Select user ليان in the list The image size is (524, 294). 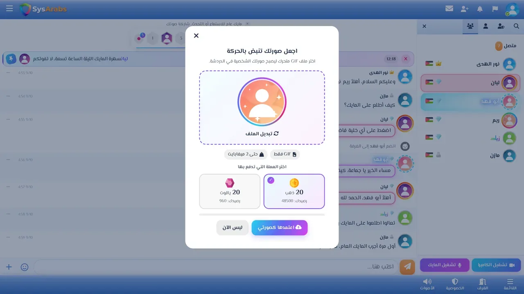pos(470,82)
